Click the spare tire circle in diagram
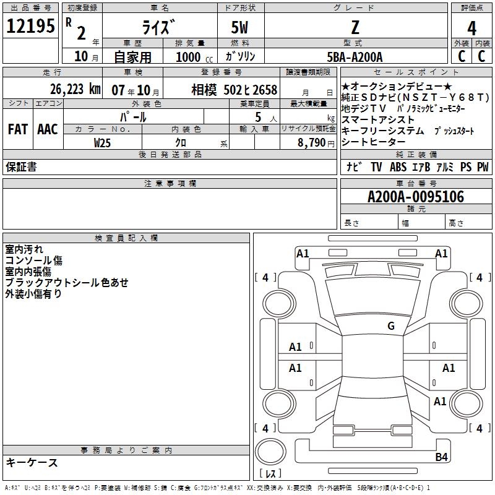 pyautogui.click(x=270, y=451)
